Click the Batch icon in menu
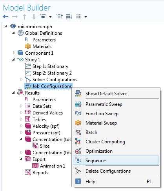The width and height of the screenshot is (164, 191). click(78, 132)
